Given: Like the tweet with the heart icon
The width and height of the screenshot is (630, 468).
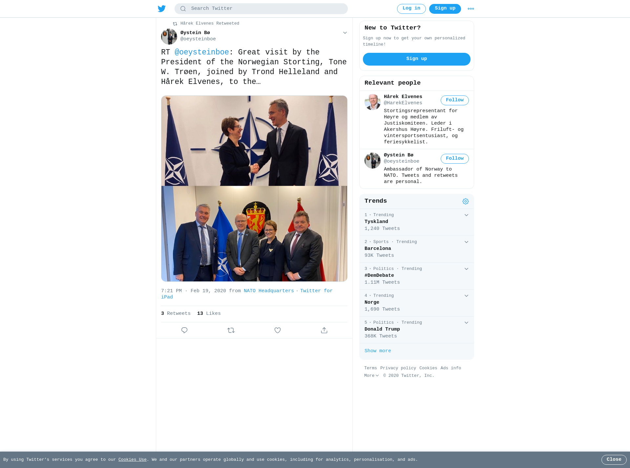Looking at the screenshot, I should click(x=278, y=330).
